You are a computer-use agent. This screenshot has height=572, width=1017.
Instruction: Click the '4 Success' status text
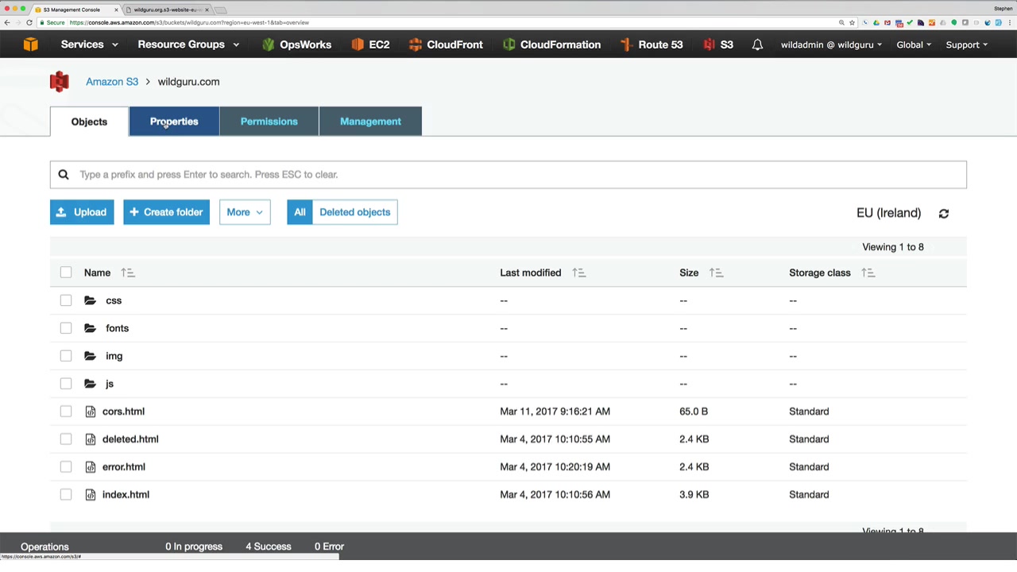pyautogui.click(x=269, y=547)
